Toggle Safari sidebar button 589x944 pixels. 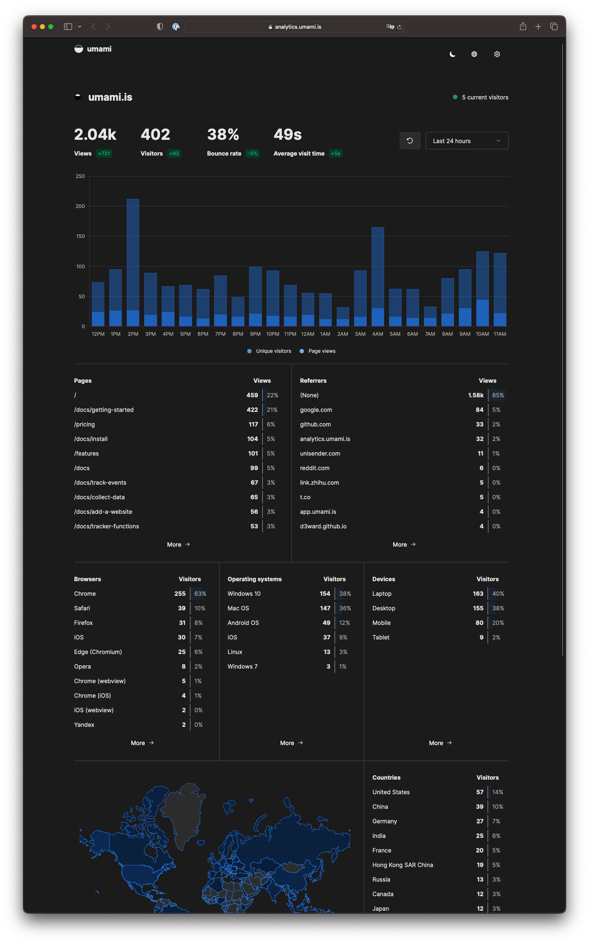point(68,27)
